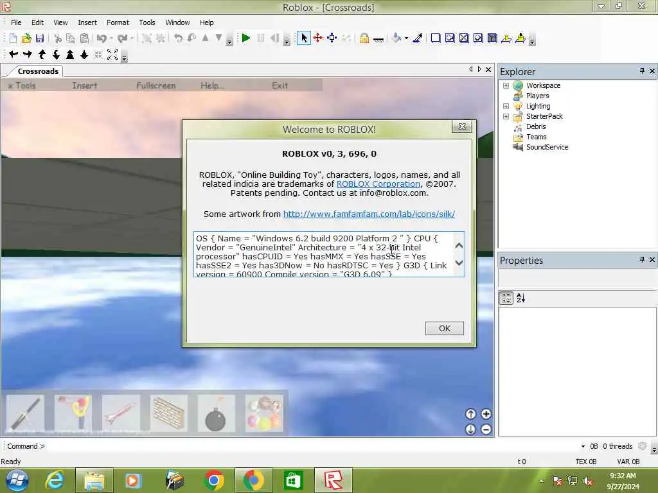
Task: Click the Cut scissors toolbar icon
Action: [57, 38]
